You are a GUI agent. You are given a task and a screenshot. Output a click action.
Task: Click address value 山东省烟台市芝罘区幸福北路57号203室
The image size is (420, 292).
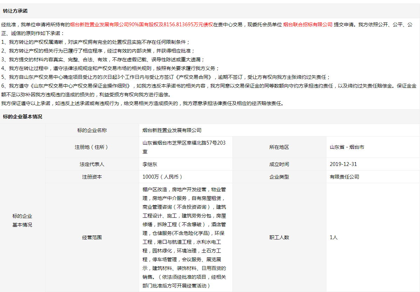click(184, 147)
